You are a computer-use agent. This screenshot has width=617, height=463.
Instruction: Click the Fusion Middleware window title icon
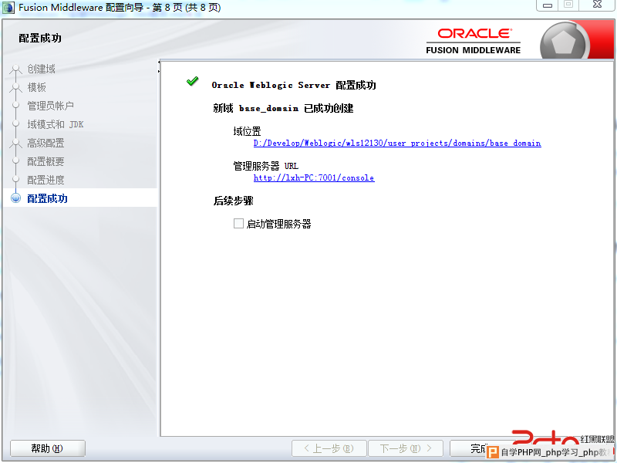coord(8,8)
